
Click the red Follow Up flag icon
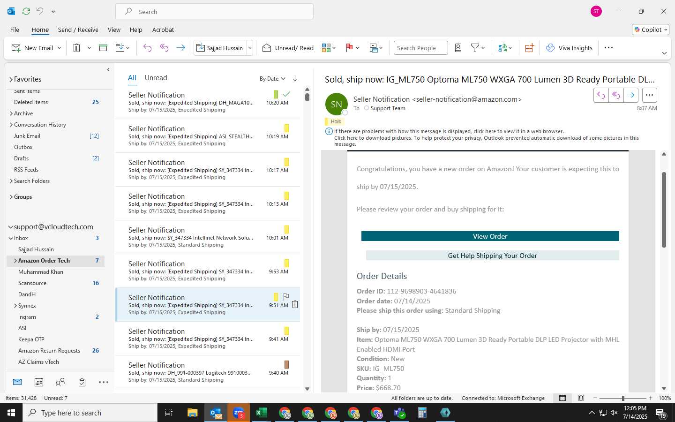tap(349, 48)
